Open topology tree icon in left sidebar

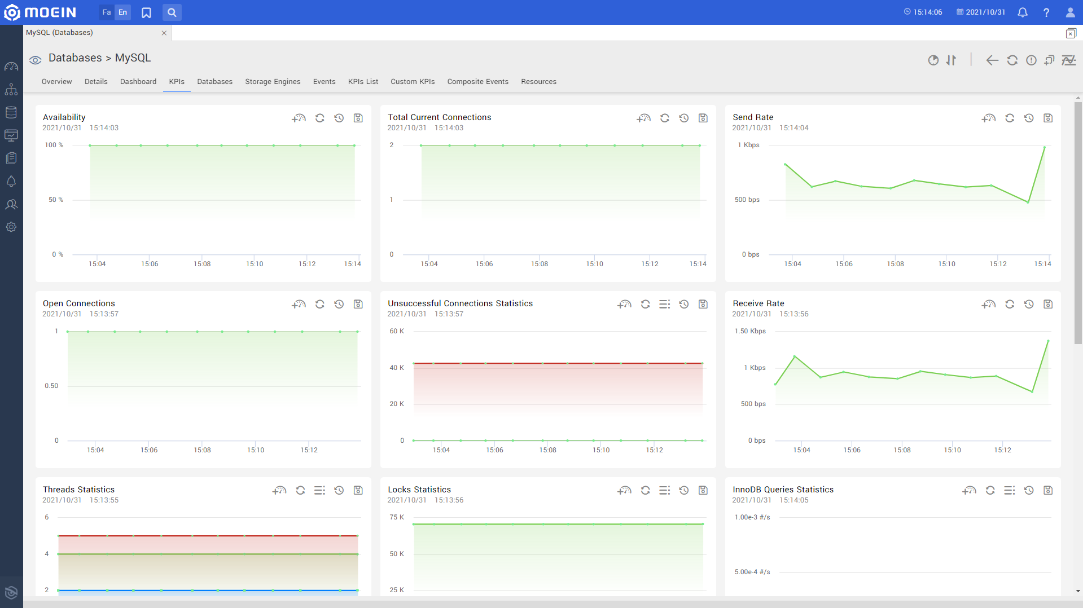tap(11, 90)
